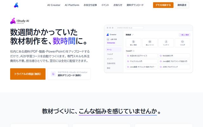Click the インポート upload icon tile

[x=166, y=43]
